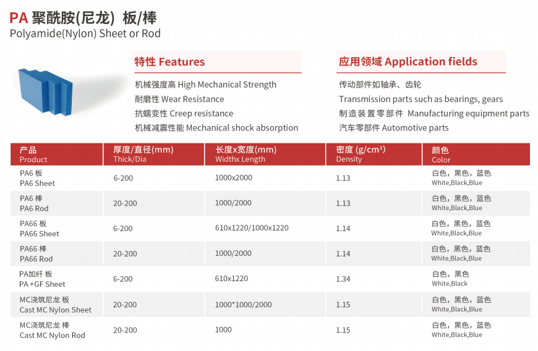Click '1.15' in Cast MC Nylon Sheet row
This screenshot has width=538, height=351.
click(343, 305)
